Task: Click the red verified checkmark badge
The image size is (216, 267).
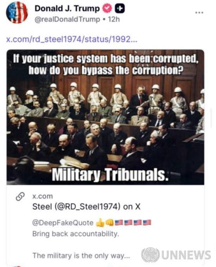Action: pos(107,8)
